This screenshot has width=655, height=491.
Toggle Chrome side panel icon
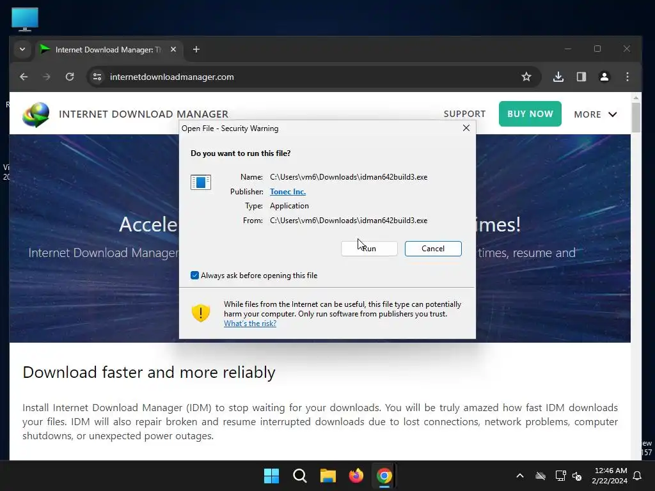[x=581, y=77]
